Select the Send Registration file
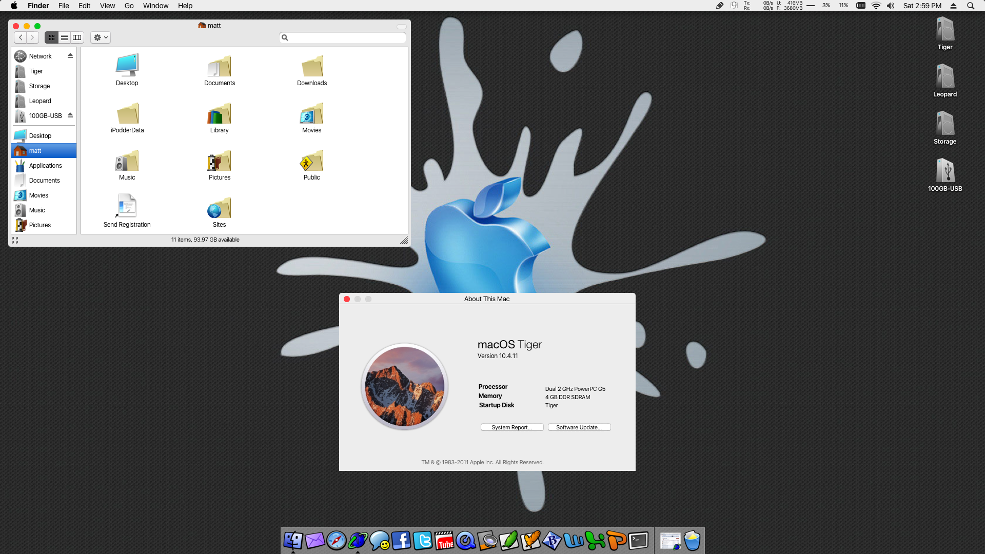Viewport: 985px width, 554px height. click(127, 211)
